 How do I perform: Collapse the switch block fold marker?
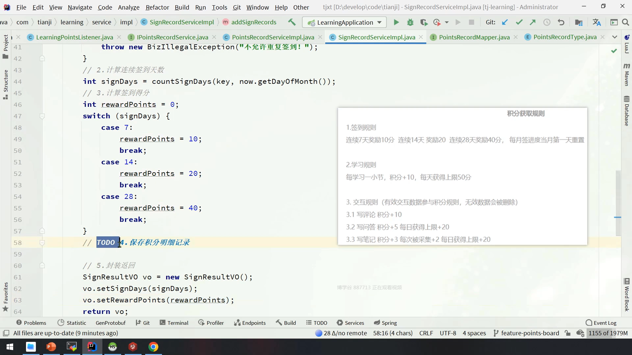coord(42,116)
